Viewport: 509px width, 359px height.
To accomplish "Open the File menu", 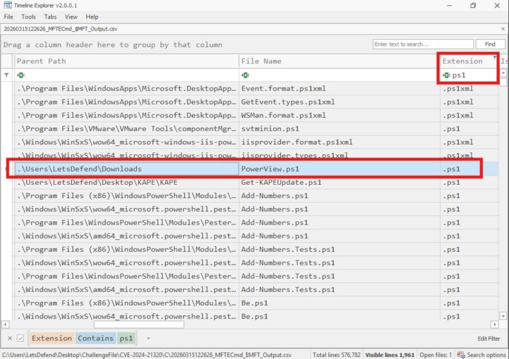I will 9,17.
